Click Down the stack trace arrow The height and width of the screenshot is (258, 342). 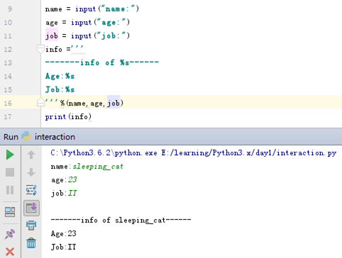(31, 172)
